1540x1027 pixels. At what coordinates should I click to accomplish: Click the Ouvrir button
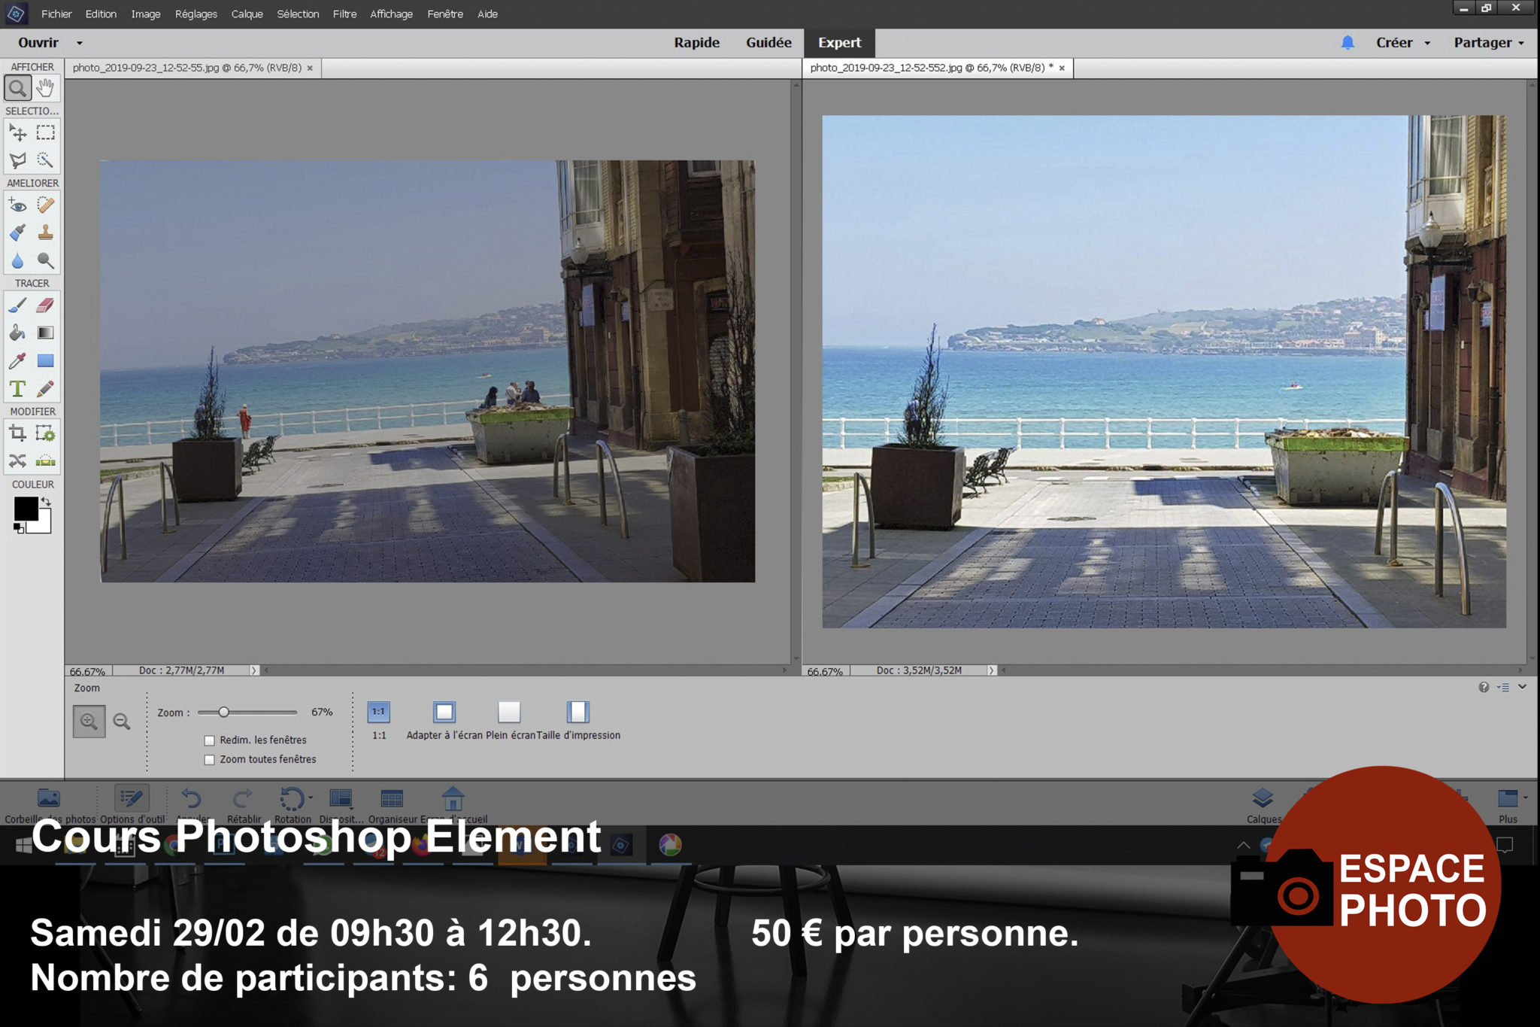38,43
